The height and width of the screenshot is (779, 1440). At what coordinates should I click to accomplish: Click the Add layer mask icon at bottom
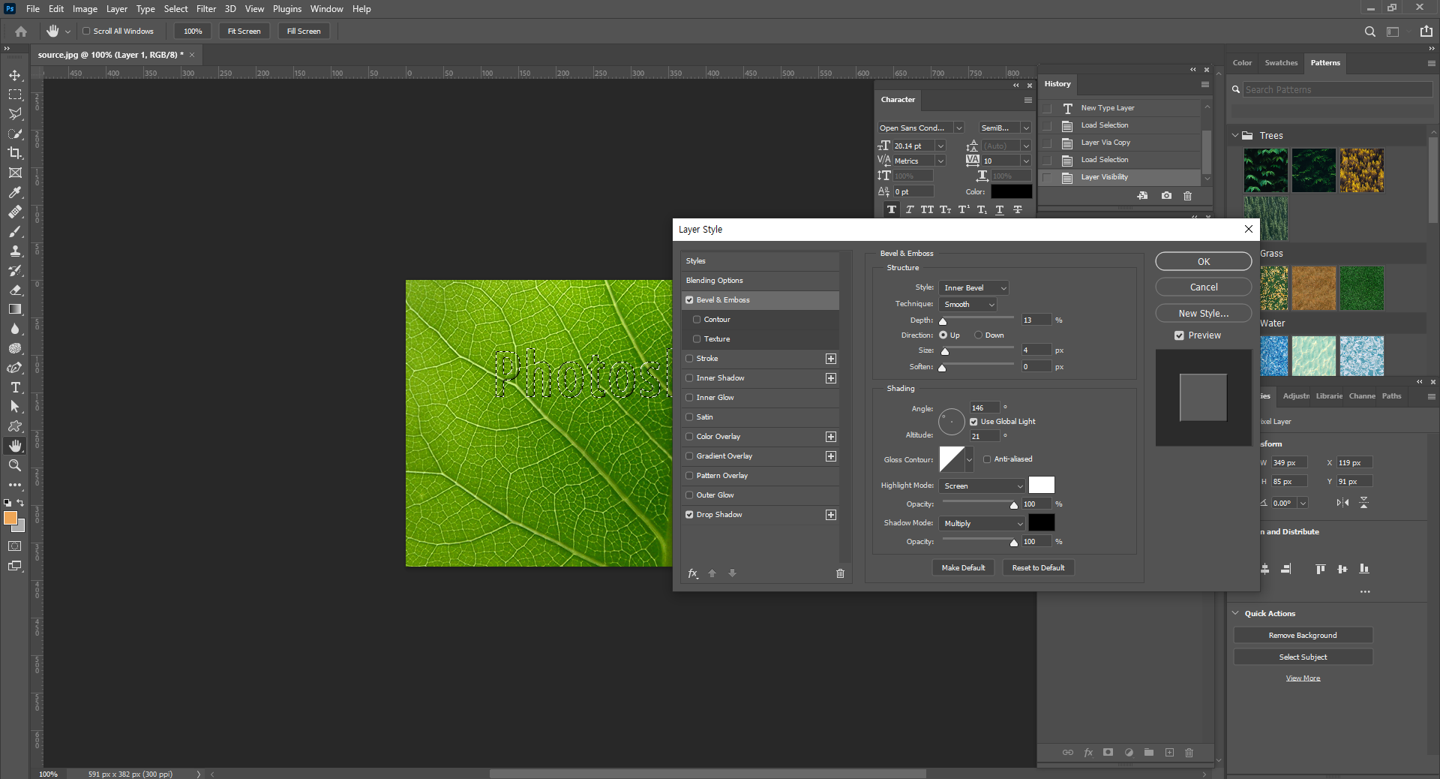coord(1108,753)
